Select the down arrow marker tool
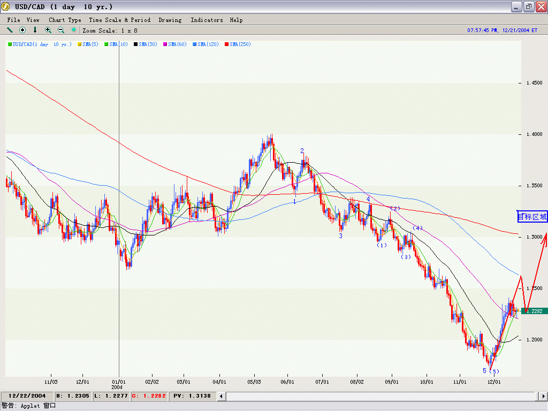Screen dimensions: 548x411 (35, 30)
